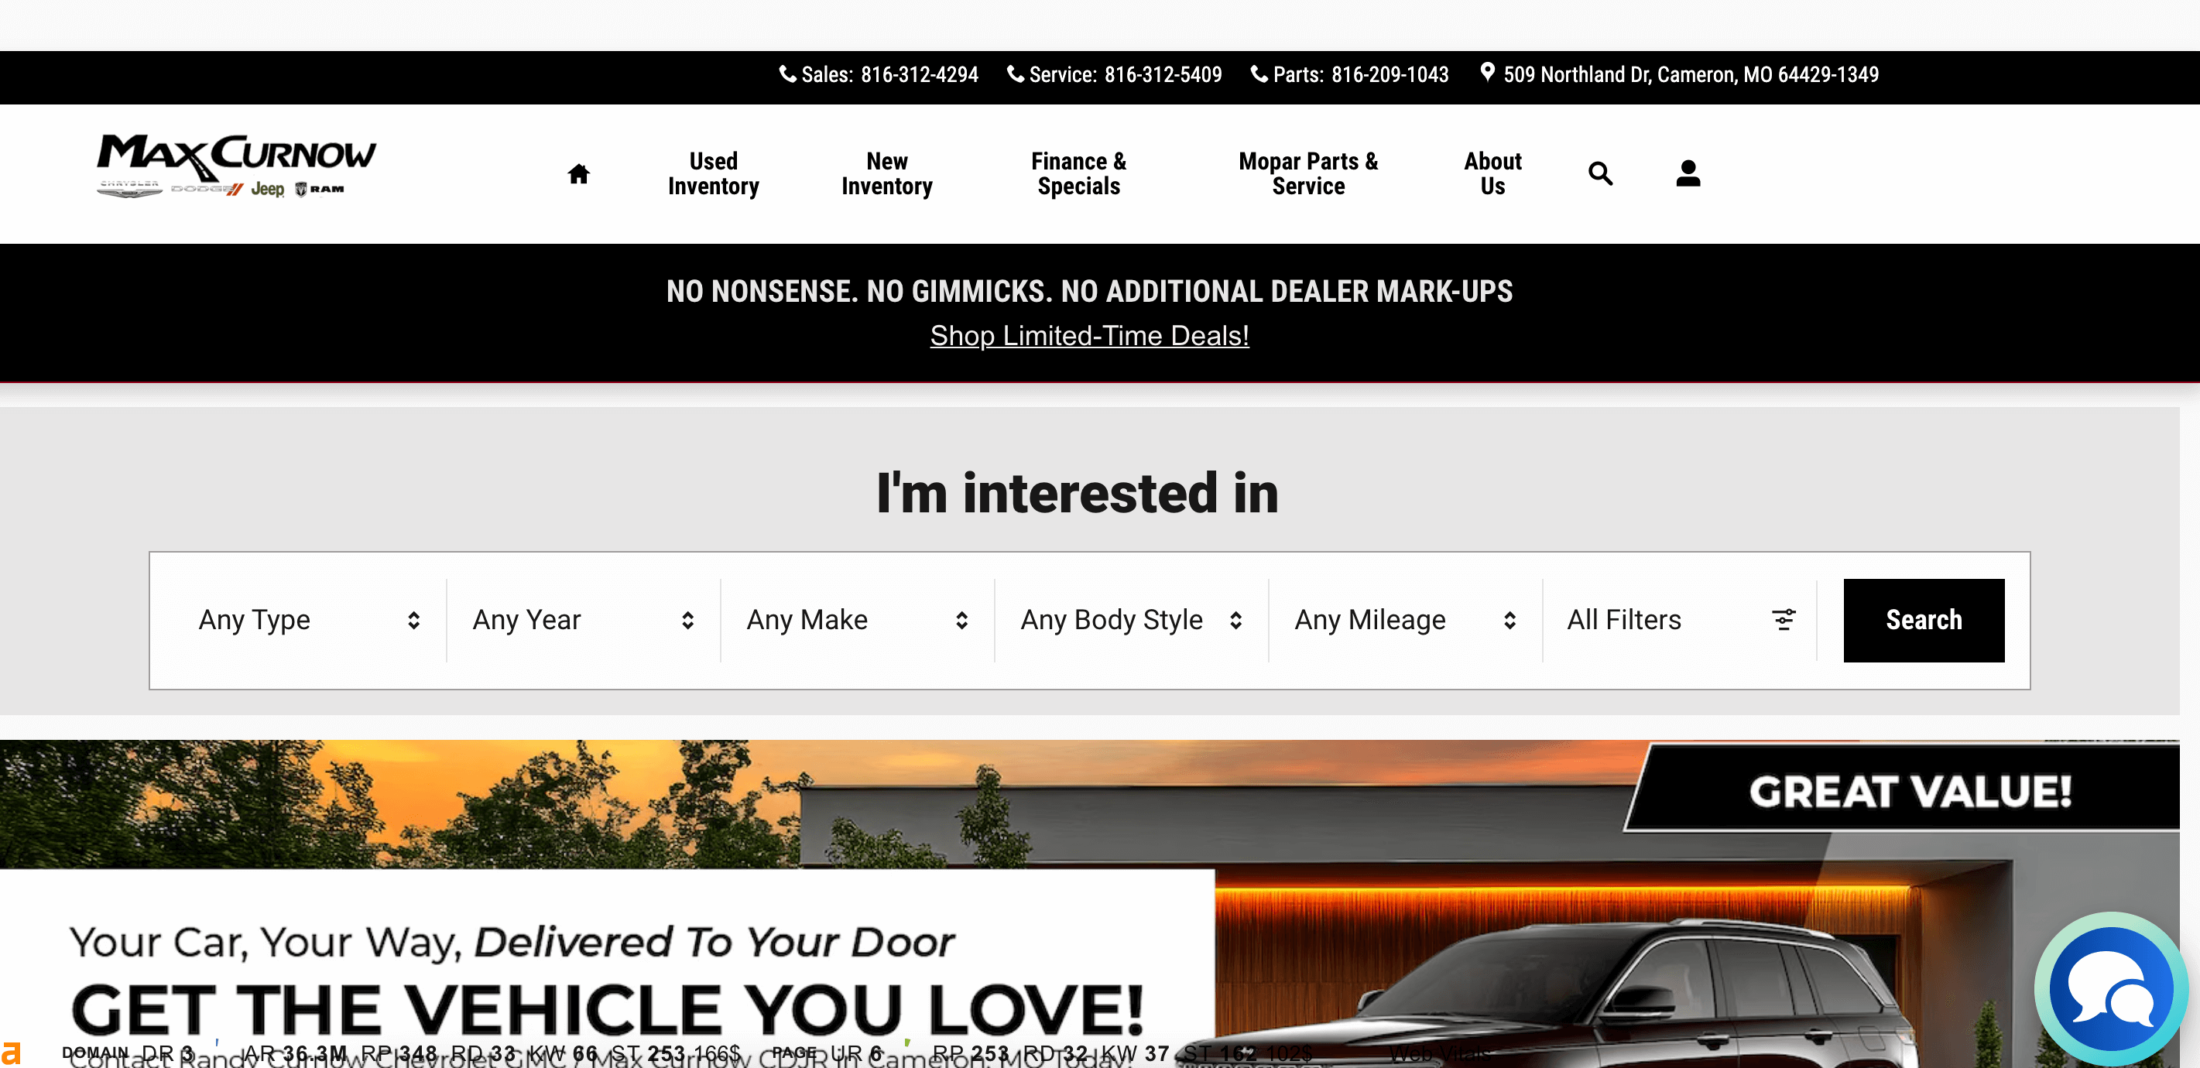2200x1068 pixels.
Task: Click the Max Curnow dealership logo
Action: point(235,166)
